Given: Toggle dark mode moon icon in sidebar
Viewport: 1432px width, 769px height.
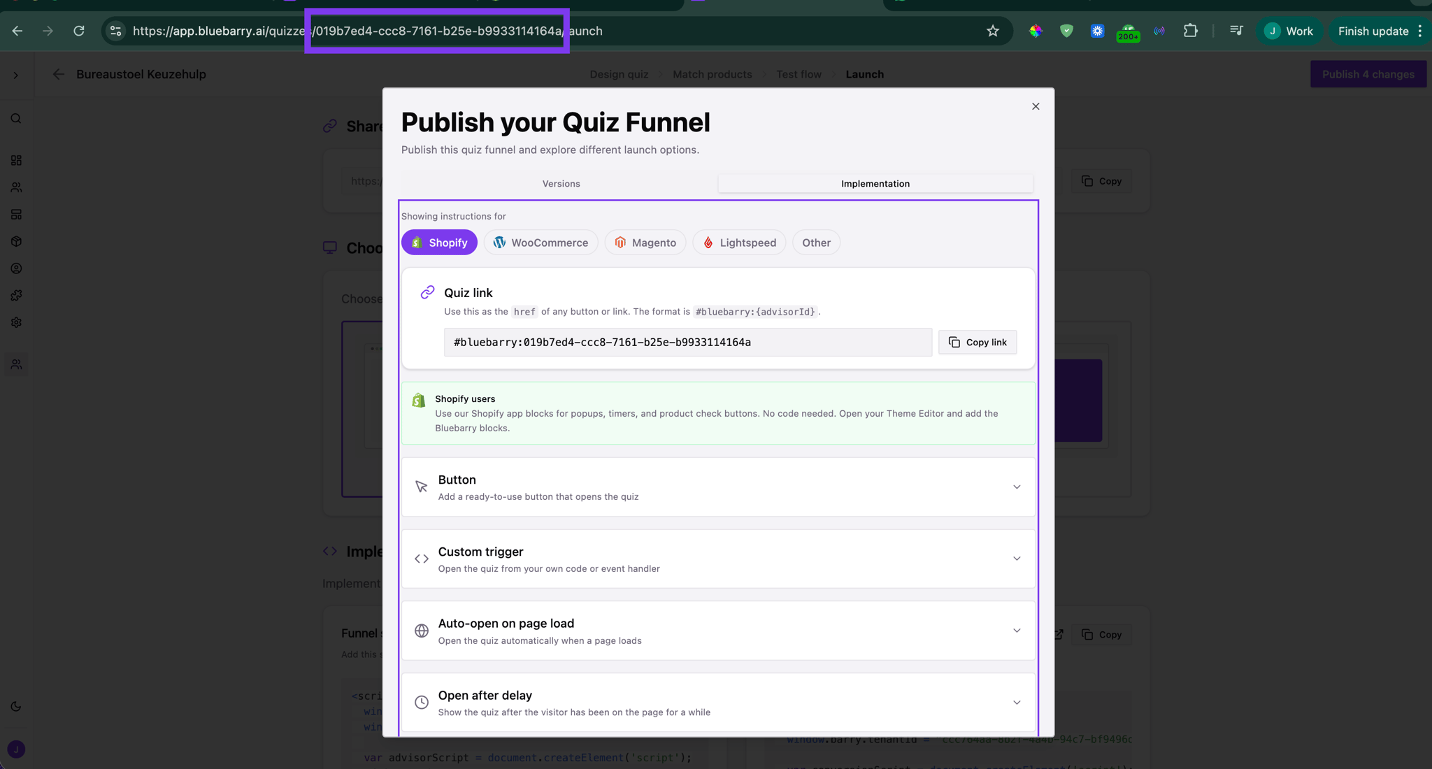Looking at the screenshot, I should (16, 706).
